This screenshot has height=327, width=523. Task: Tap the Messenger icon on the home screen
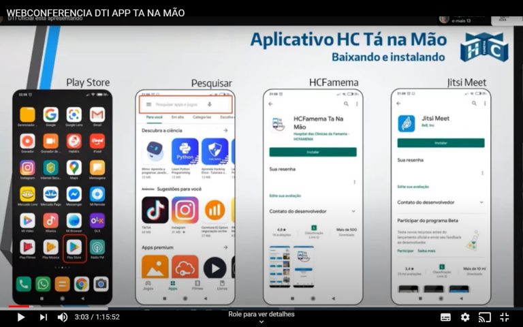click(x=74, y=194)
